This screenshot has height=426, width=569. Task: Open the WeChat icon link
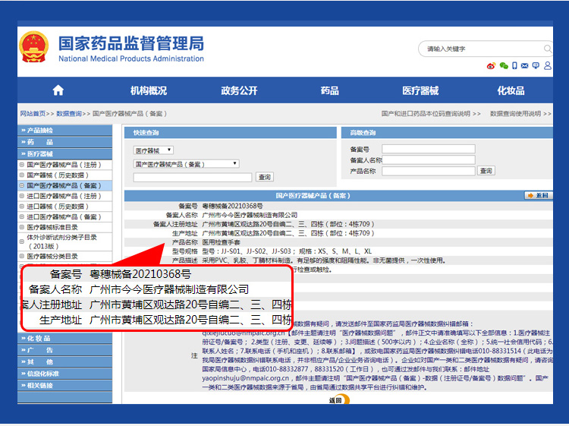(503, 66)
